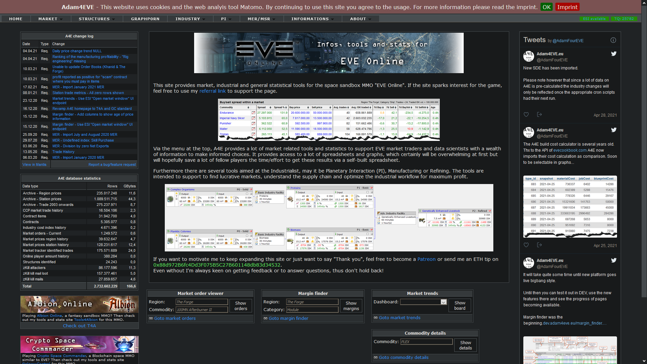Click the A4E avatar on the second tweet
Image resolution: width=647 pixels, height=364 pixels.
click(528, 132)
